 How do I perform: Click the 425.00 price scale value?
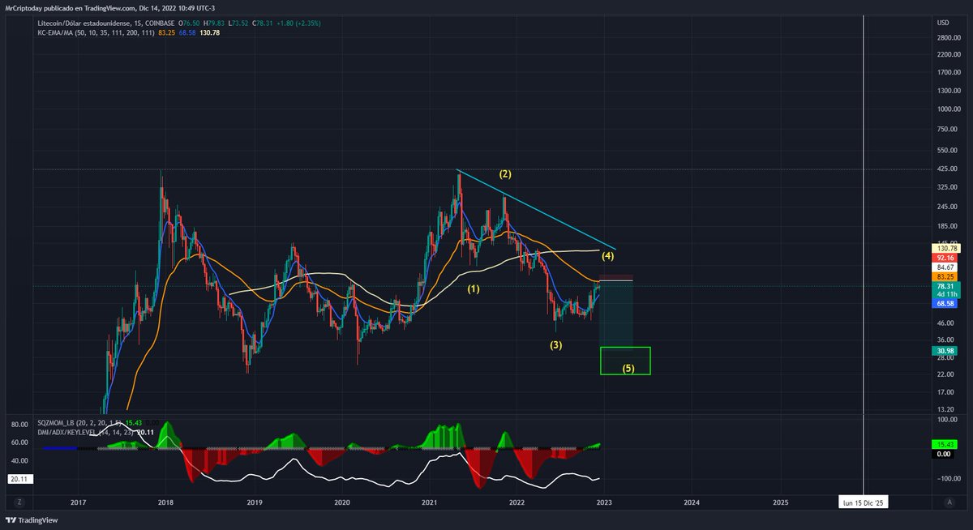click(947, 169)
